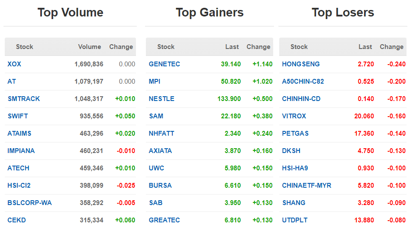413x228 pixels.
Task: Click VITROX last price 20.060
Action: tap(364, 116)
